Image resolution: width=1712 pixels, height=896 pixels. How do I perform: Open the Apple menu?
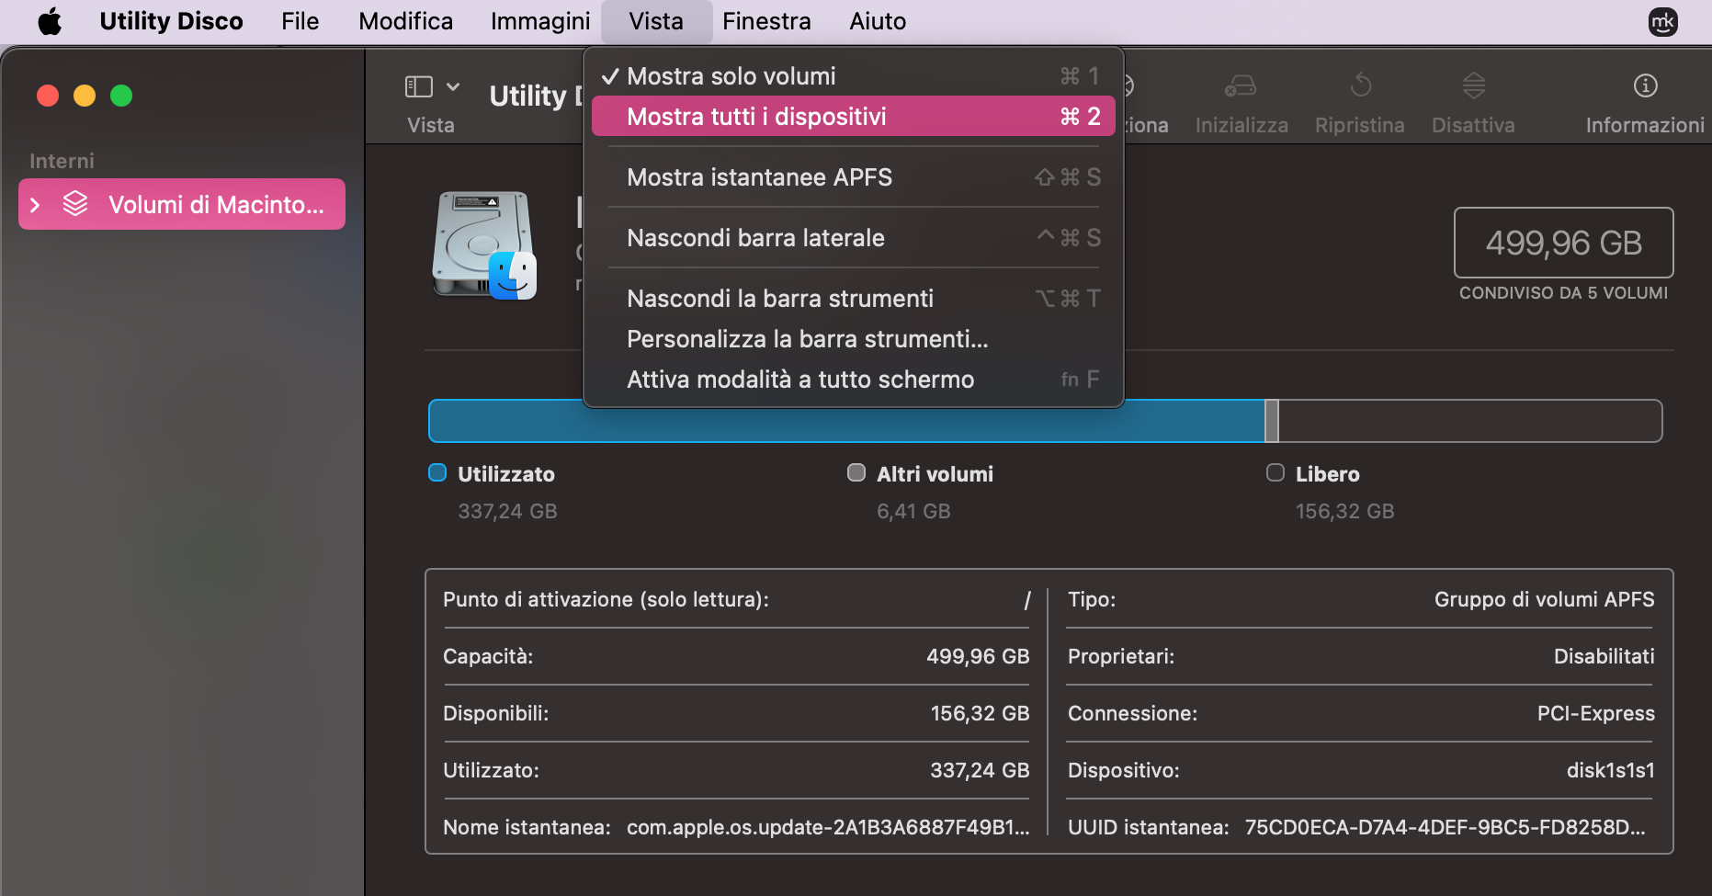point(50,21)
